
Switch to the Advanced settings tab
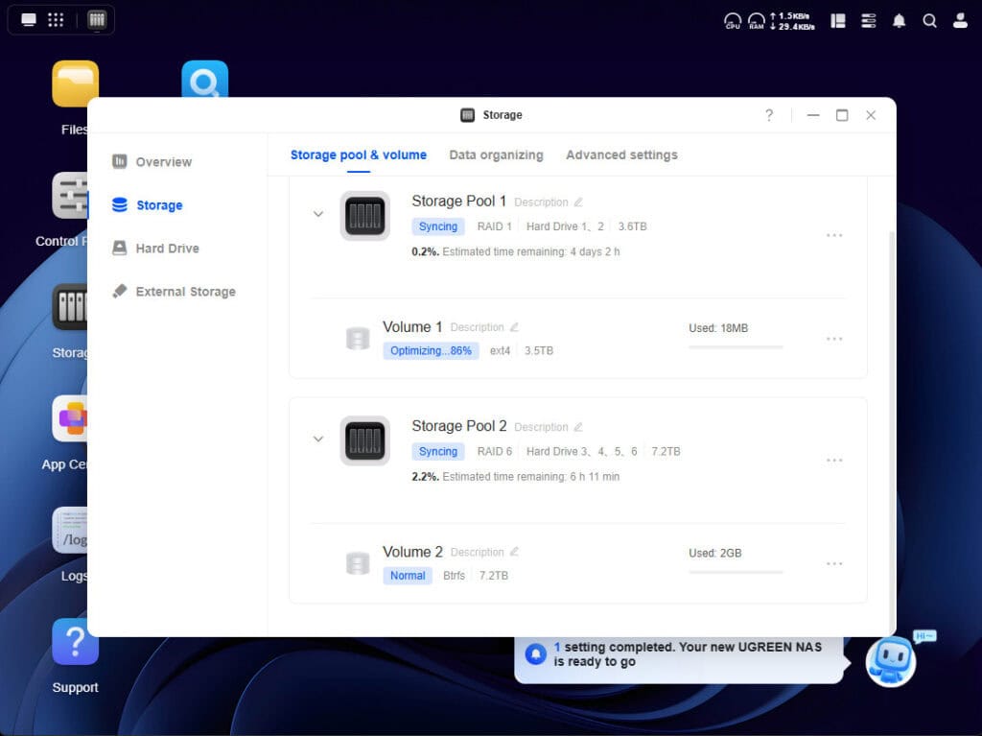tap(621, 155)
